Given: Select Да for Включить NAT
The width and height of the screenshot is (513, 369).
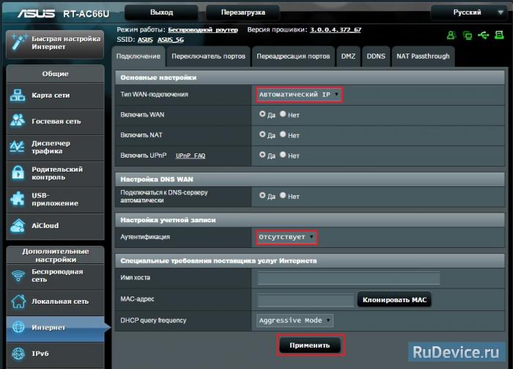Looking at the screenshot, I should pyautogui.click(x=262, y=134).
